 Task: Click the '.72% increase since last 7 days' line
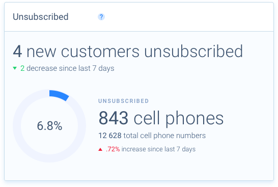pyautogui.click(x=151, y=149)
